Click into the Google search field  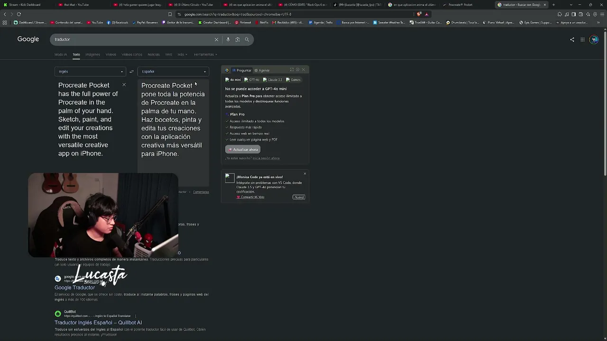click(133, 39)
